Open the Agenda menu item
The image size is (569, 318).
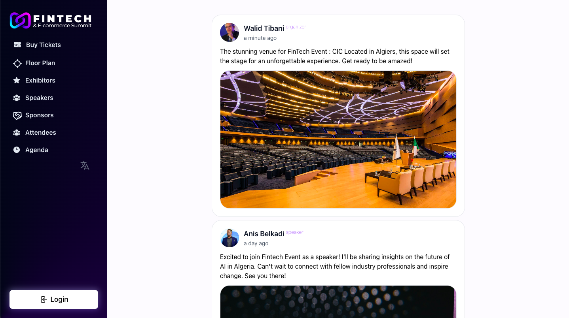point(37,150)
